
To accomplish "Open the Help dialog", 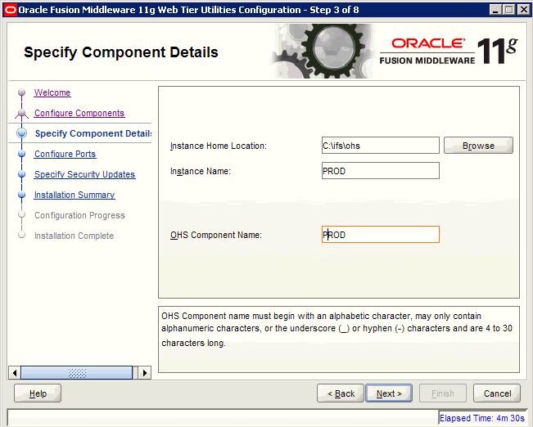I will [38, 393].
